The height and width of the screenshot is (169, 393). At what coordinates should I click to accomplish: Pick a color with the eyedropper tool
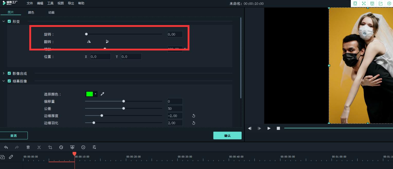point(102,94)
